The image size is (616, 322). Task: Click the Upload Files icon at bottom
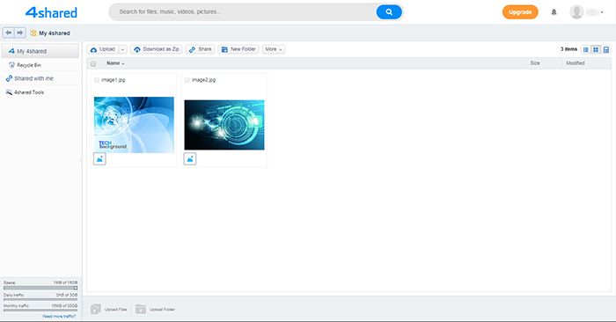pos(96,309)
